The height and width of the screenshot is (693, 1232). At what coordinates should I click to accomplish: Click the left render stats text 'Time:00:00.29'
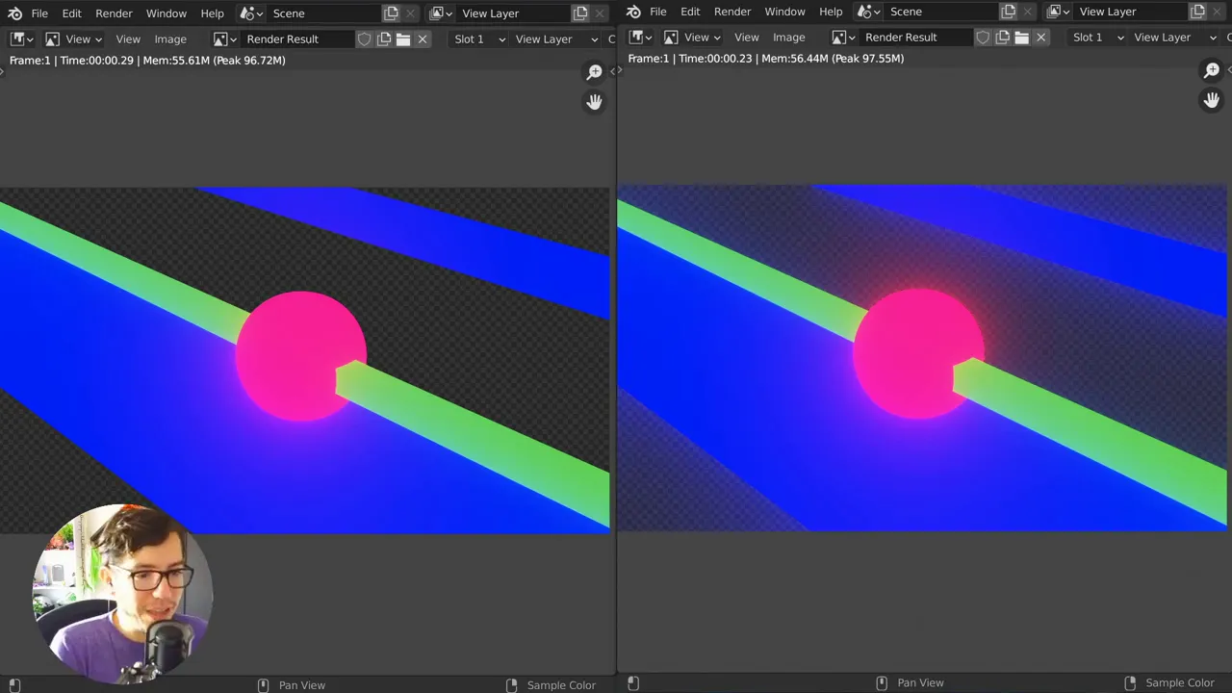click(x=97, y=60)
